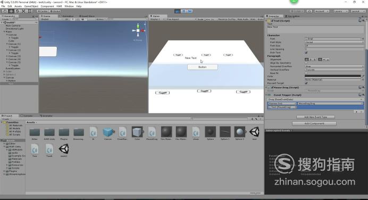Toggle the Raycast Target checkbox
The image size is (368, 200).
click(x=306, y=83)
